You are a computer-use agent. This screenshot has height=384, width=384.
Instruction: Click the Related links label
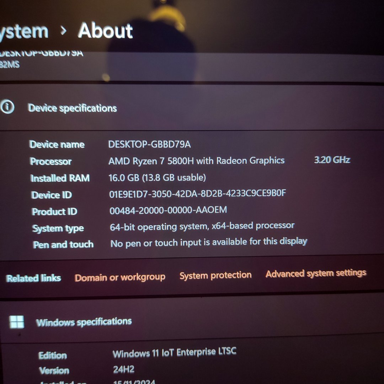[33, 278]
